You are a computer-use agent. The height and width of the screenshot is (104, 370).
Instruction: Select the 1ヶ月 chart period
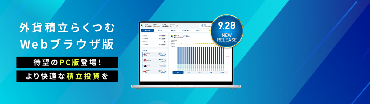178,72
